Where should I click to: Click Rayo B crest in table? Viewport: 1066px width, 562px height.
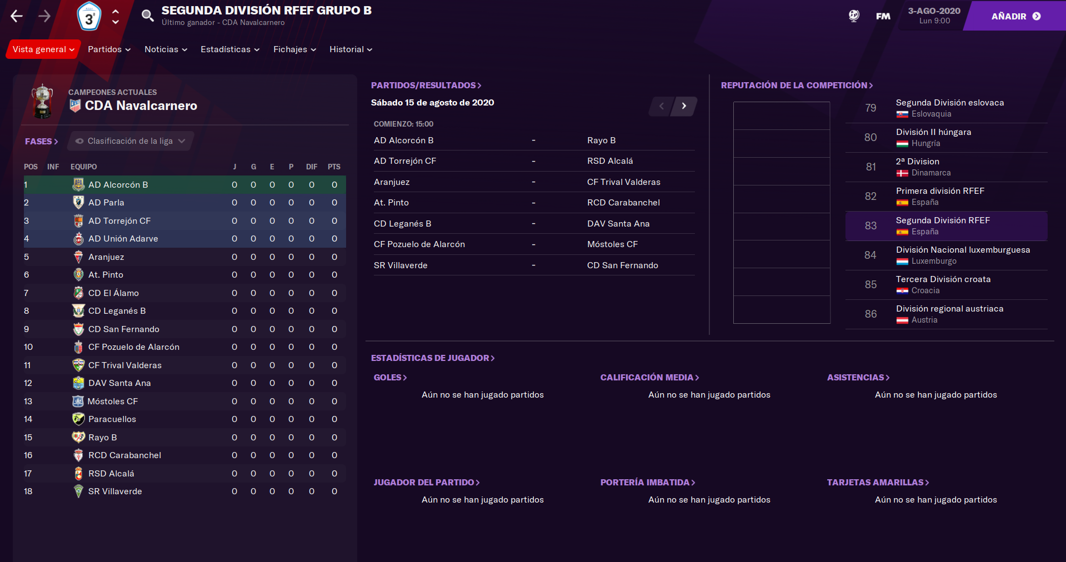pos(78,438)
